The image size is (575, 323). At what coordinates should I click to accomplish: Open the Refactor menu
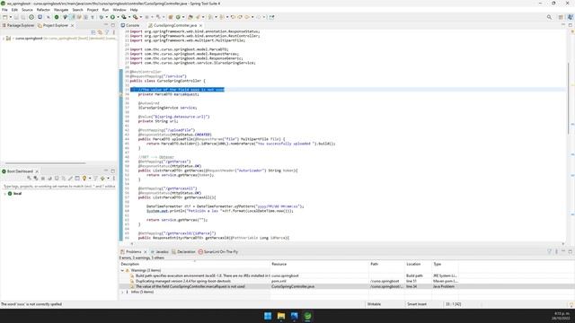43,10
